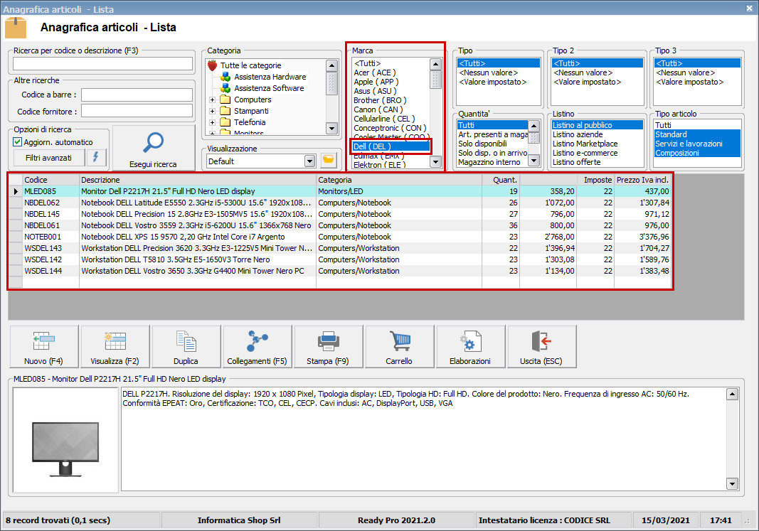Expand the Computers category node
The width and height of the screenshot is (759, 531).
pyautogui.click(x=212, y=100)
